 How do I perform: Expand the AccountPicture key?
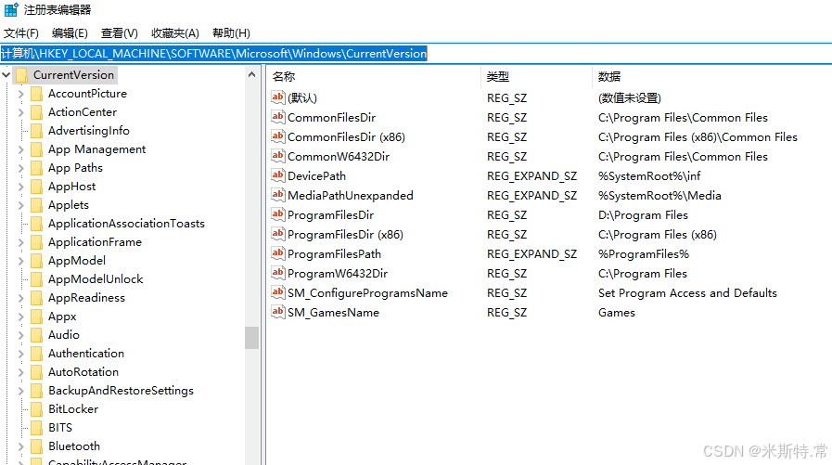coord(21,94)
